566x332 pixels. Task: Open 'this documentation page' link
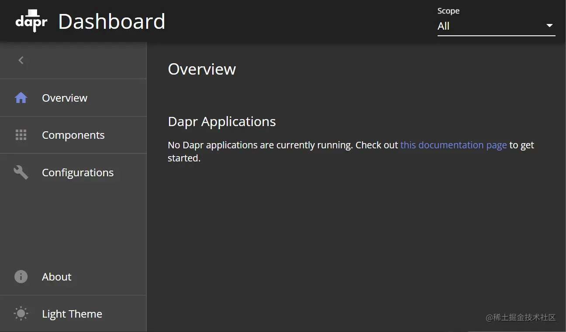pyautogui.click(x=454, y=145)
